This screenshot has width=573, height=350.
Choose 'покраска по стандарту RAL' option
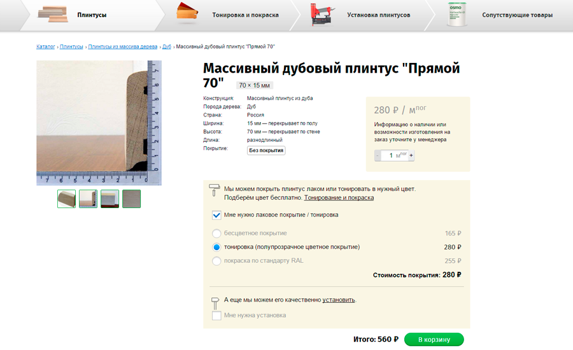tap(216, 261)
